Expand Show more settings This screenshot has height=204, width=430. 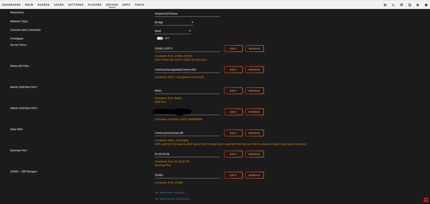(171, 193)
